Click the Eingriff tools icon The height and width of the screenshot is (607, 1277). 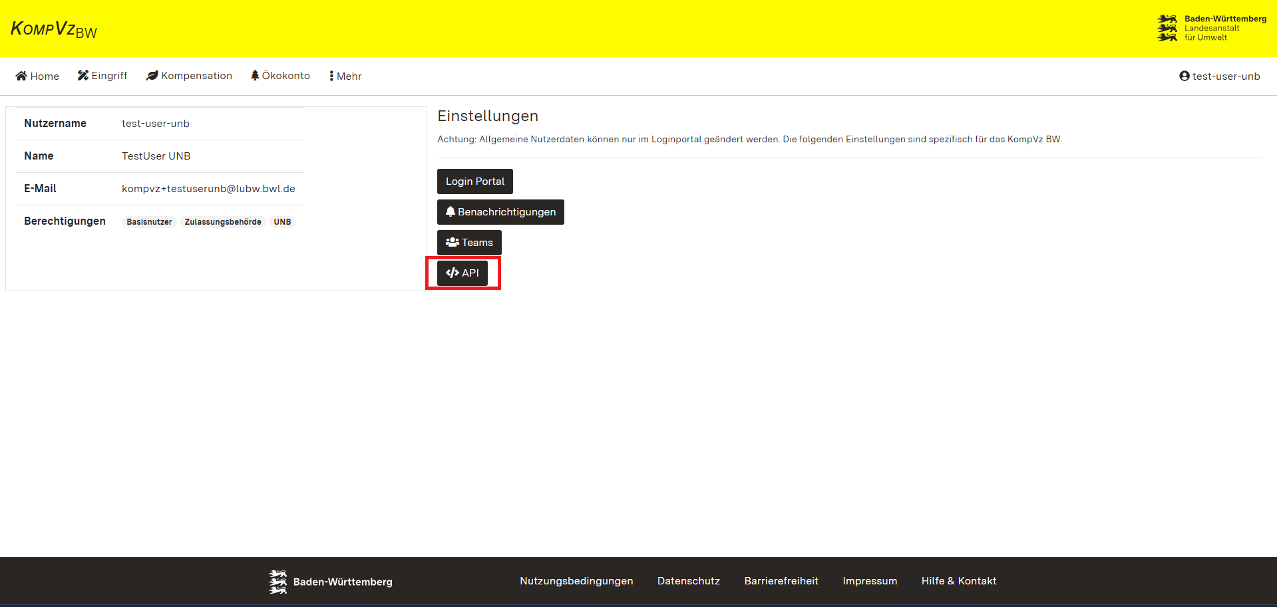pyautogui.click(x=83, y=76)
